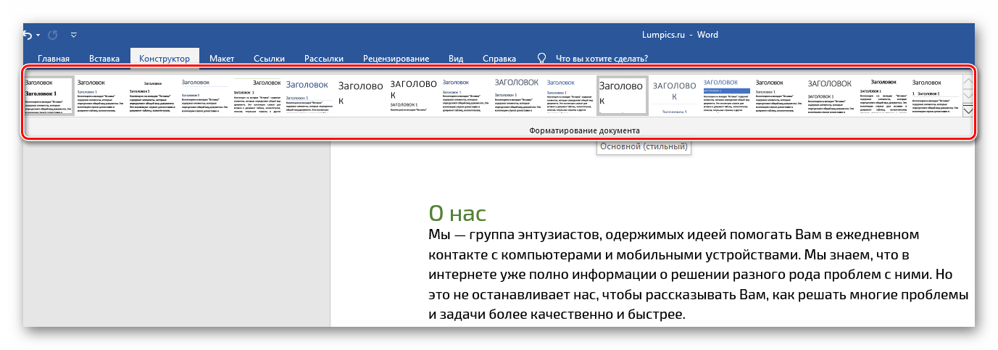Switch to the Вставка tab

click(104, 59)
